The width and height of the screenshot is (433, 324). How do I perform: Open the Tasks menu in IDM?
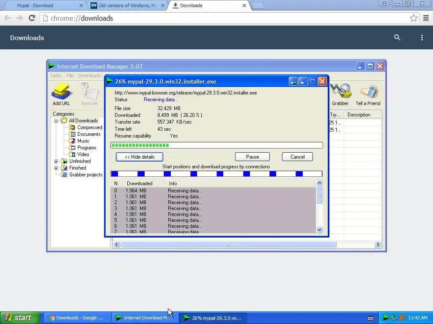(x=55, y=76)
